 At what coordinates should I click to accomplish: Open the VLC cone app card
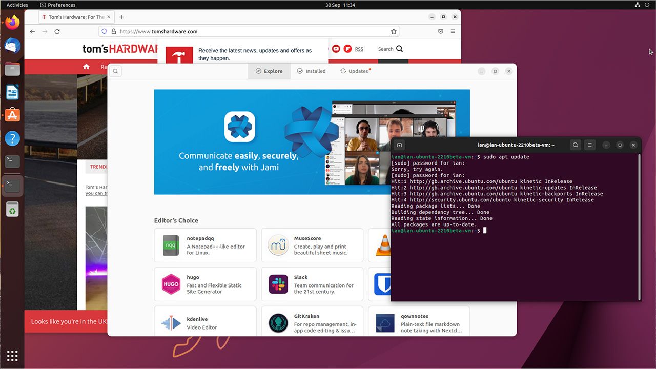pyautogui.click(x=380, y=245)
